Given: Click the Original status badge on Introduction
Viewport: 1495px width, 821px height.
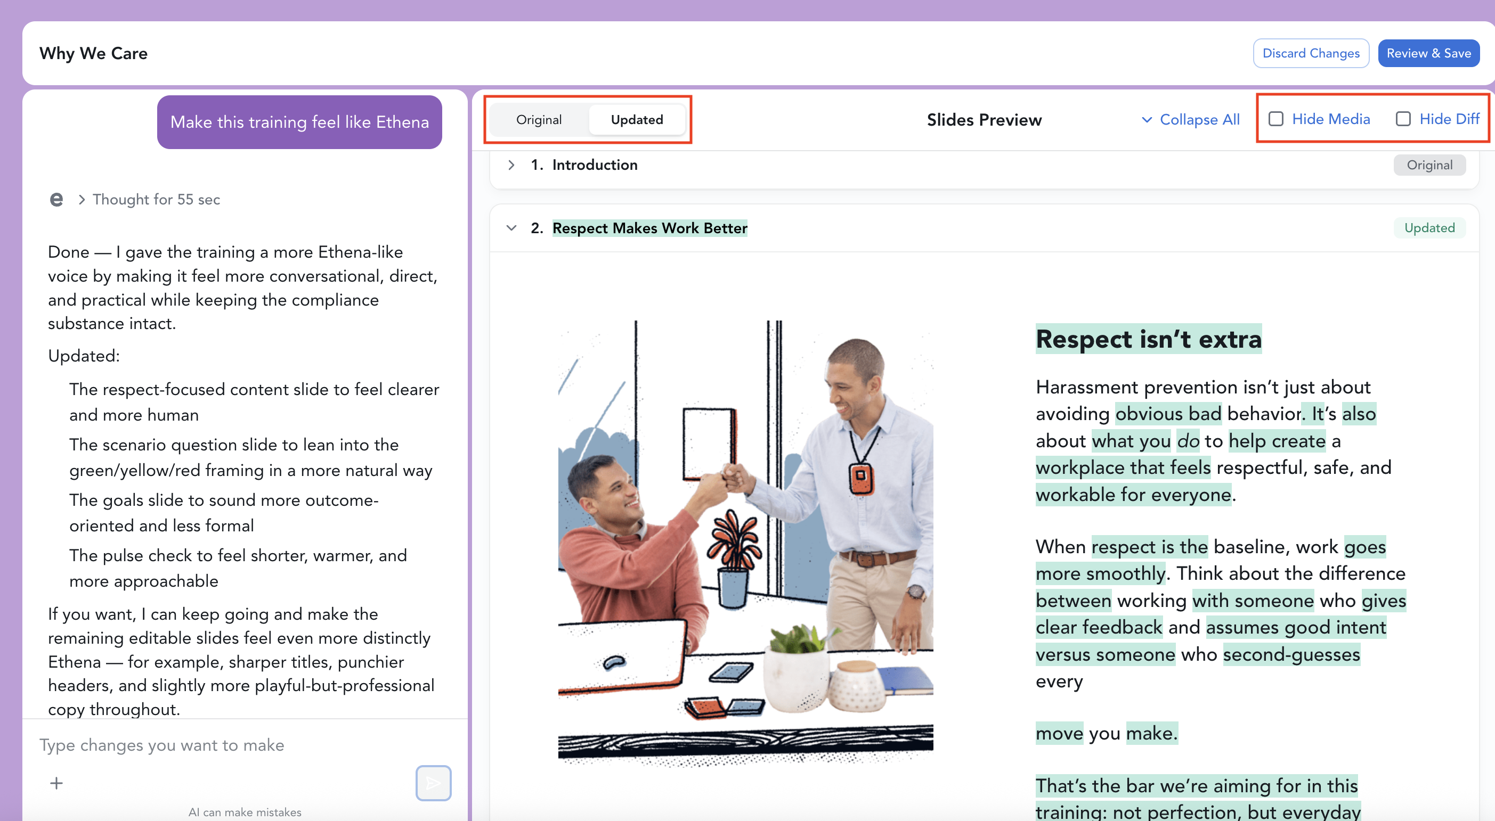Looking at the screenshot, I should [1429, 165].
